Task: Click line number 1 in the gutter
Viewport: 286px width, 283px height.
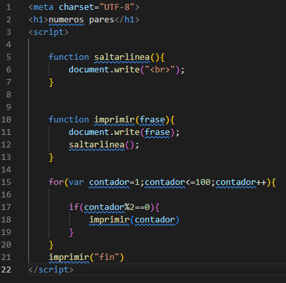Action: point(9,7)
